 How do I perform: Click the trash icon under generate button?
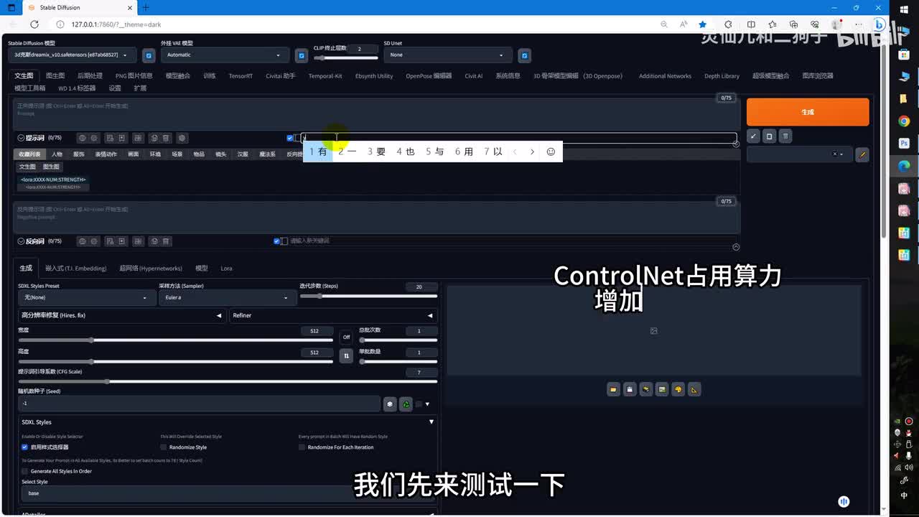pyautogui.click(x=785, y=136)
